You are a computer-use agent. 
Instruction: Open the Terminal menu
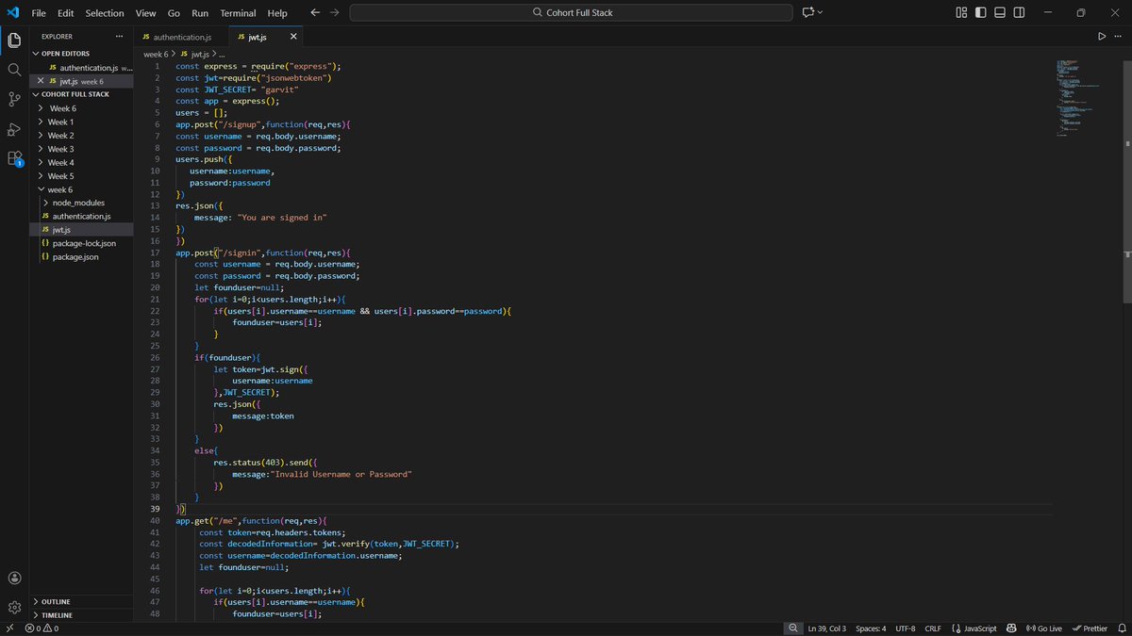click(238, 13)
